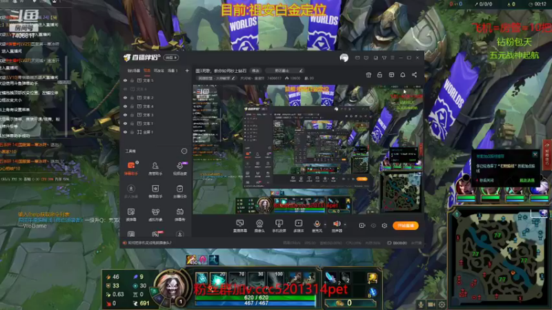Mute the 麦克风 microphone icon

pos(317,223)
